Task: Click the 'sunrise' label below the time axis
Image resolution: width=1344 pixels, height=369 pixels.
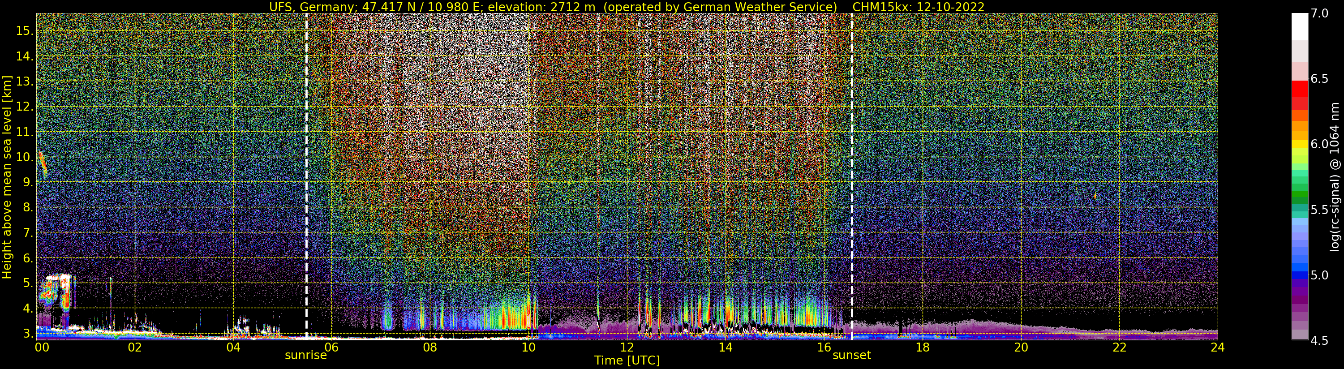Action: pyautogui.click(x=306, y=356)
